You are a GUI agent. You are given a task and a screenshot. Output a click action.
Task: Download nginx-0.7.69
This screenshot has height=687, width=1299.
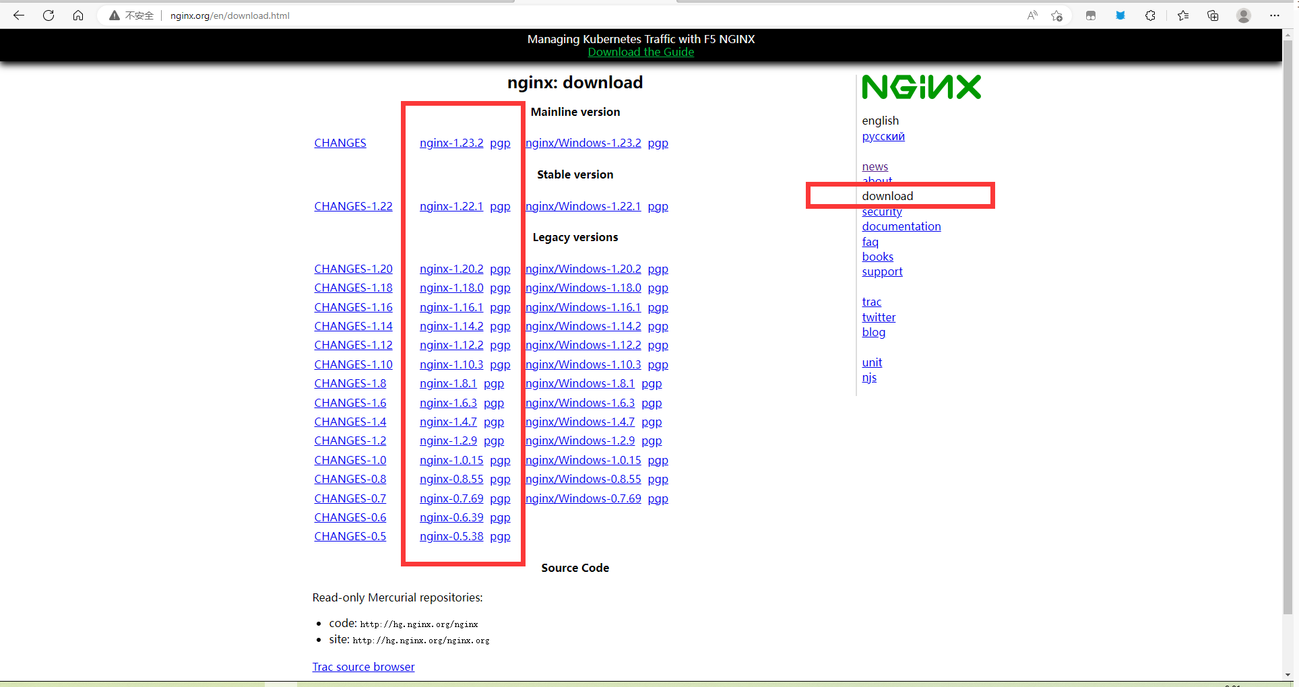[x=451, y=498]
